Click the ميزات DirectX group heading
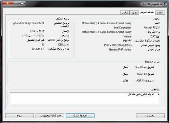Viewport: 169px width, 123px height. 152,62
